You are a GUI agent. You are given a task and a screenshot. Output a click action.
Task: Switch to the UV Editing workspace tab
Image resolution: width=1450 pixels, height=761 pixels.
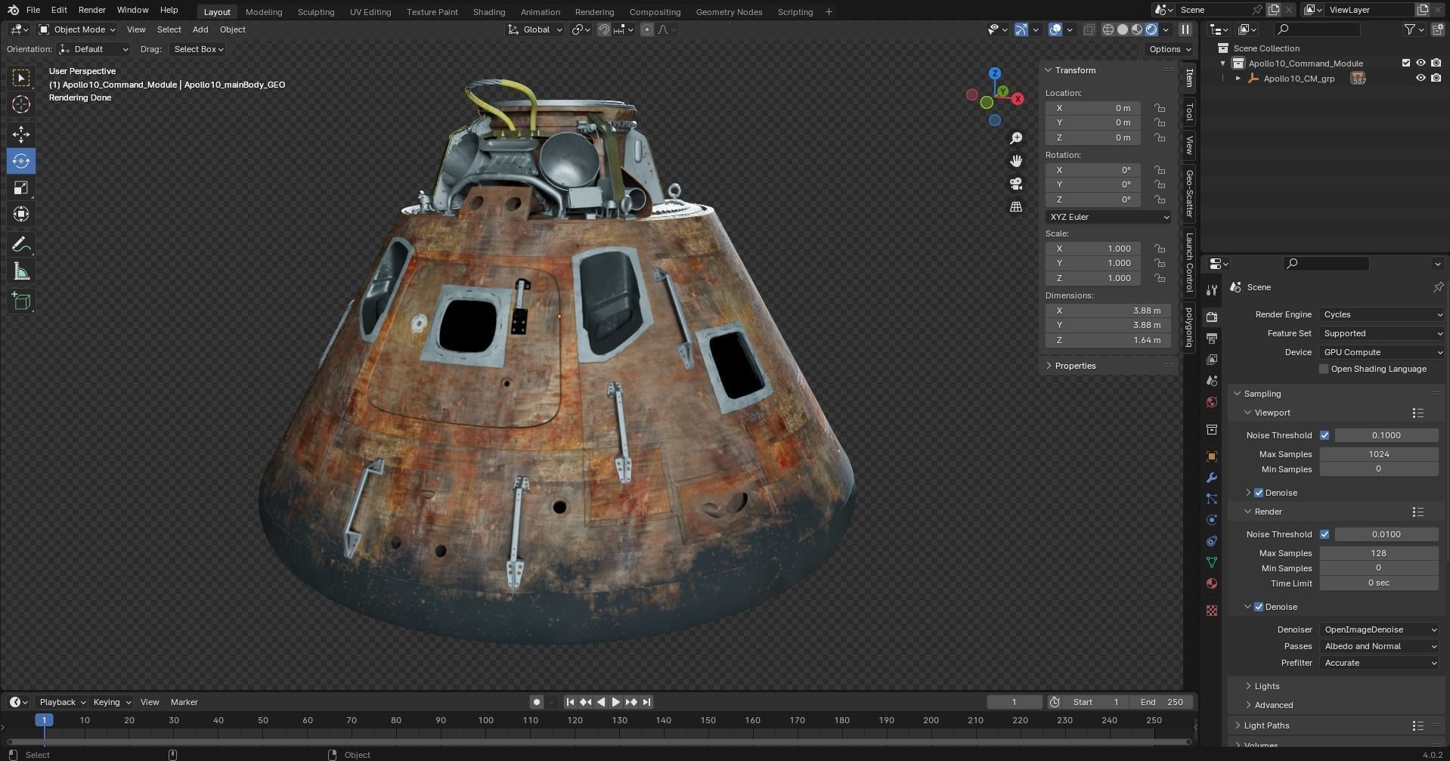pos(370,12)
